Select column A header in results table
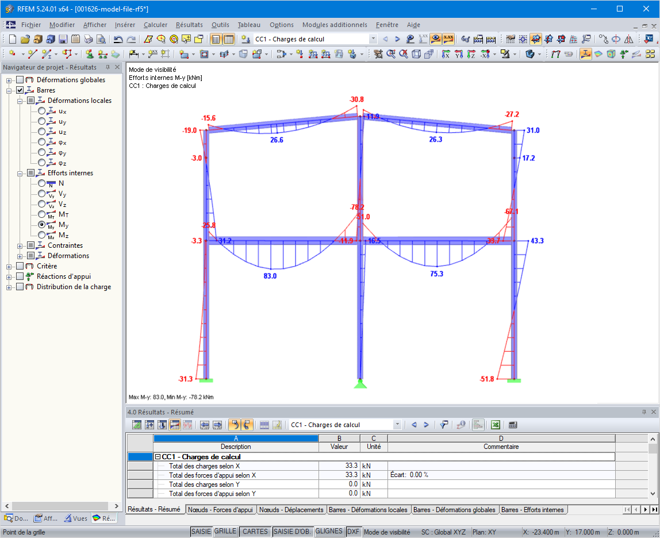Image resolution: width=660 pixels, height=538 pixels. (236, 438)
